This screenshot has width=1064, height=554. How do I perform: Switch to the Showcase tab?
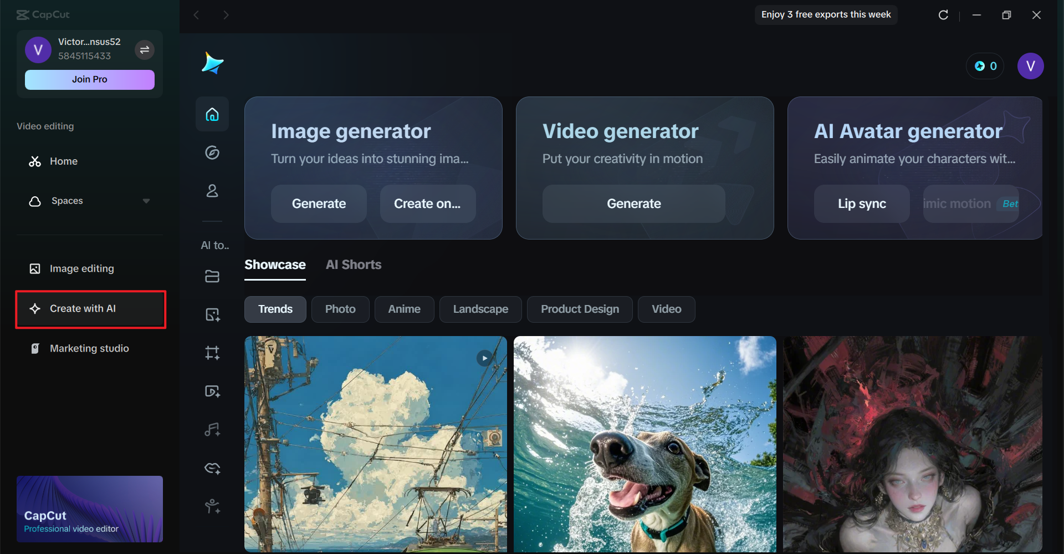click(275, 265)
